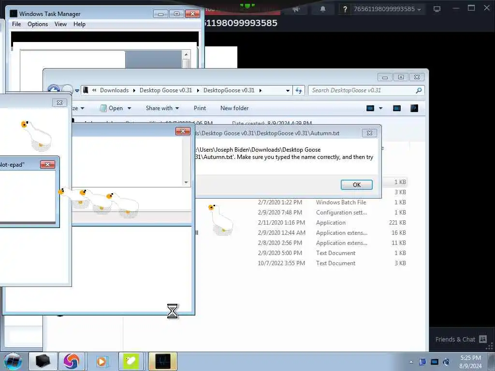The image size is (495, 371).
Task: Open the Task Manager taskbar icon
Action: pyautogui.click(x=162, y=361)
